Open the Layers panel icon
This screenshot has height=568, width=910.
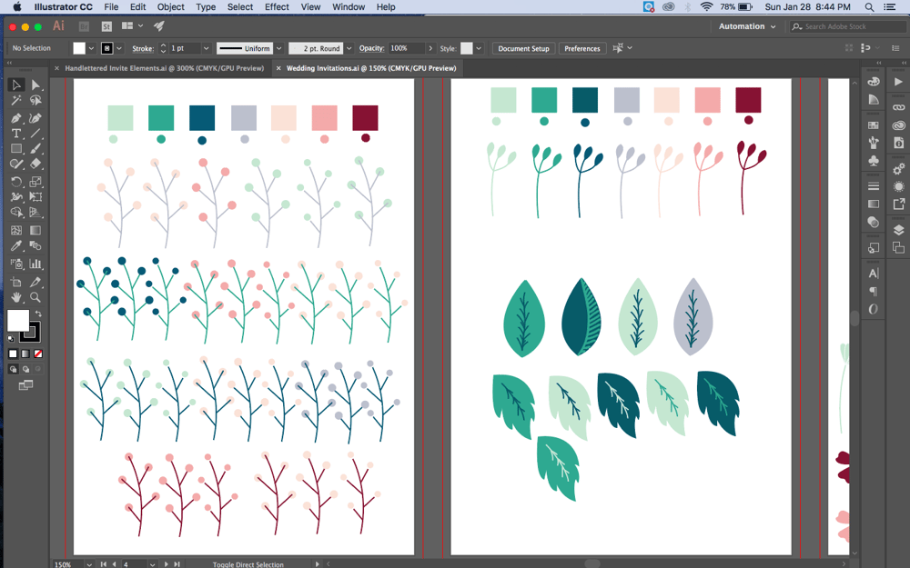(898, 230)
